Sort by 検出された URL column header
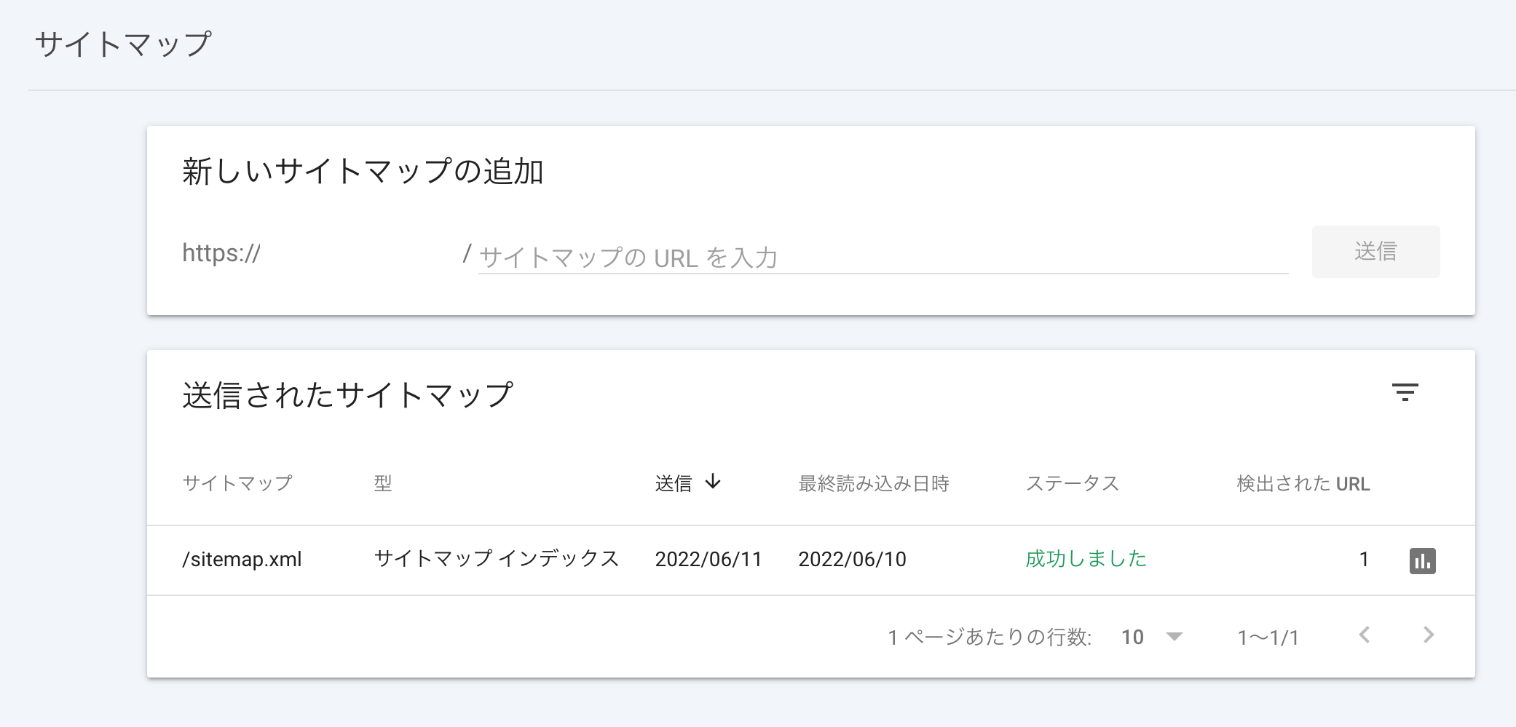 coord(1303,483)
